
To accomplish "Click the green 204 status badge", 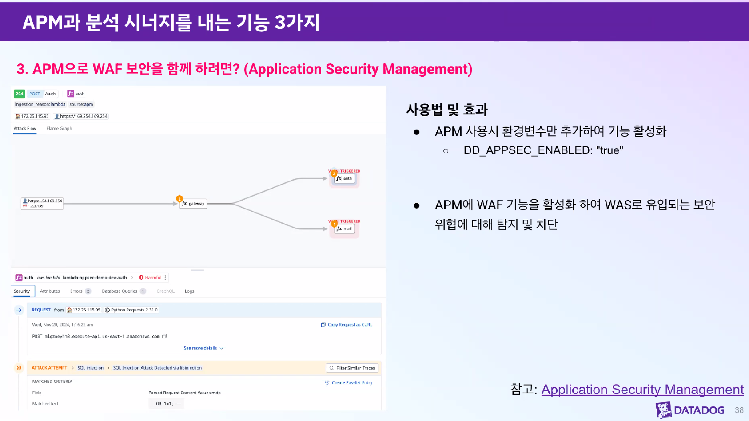I will point(19,94).
